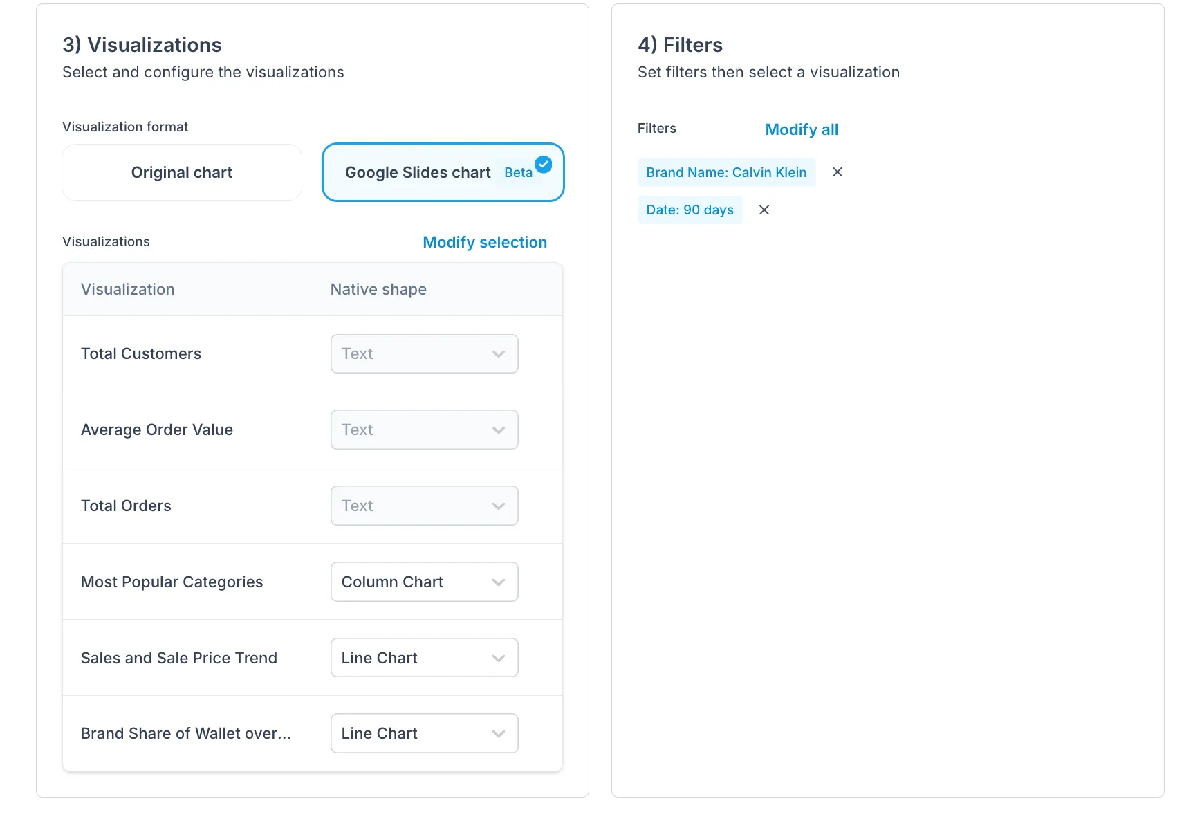Select the Brand Name: Calvin Klein filter chip
Screen dimensions: 1202x819
[x=726, y=172]
